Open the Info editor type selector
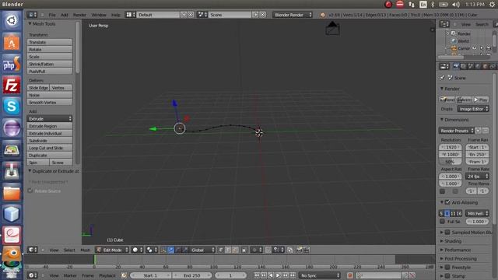The height and width of the screenshot is (280, 498). [32, 15]
